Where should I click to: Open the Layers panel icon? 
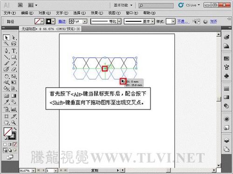pos(226,141)
